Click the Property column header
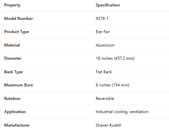Image resolution: width=169 pixels, height=132 pixels. [12, 5]
